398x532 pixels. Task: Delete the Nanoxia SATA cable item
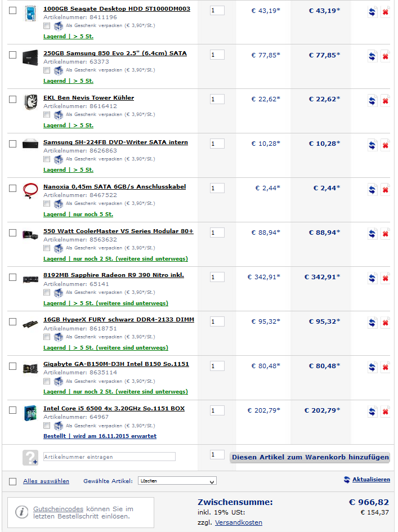coord(385,189)
